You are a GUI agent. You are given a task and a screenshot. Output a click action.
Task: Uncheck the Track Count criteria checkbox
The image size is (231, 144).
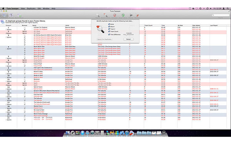click(x=109, y=31)
